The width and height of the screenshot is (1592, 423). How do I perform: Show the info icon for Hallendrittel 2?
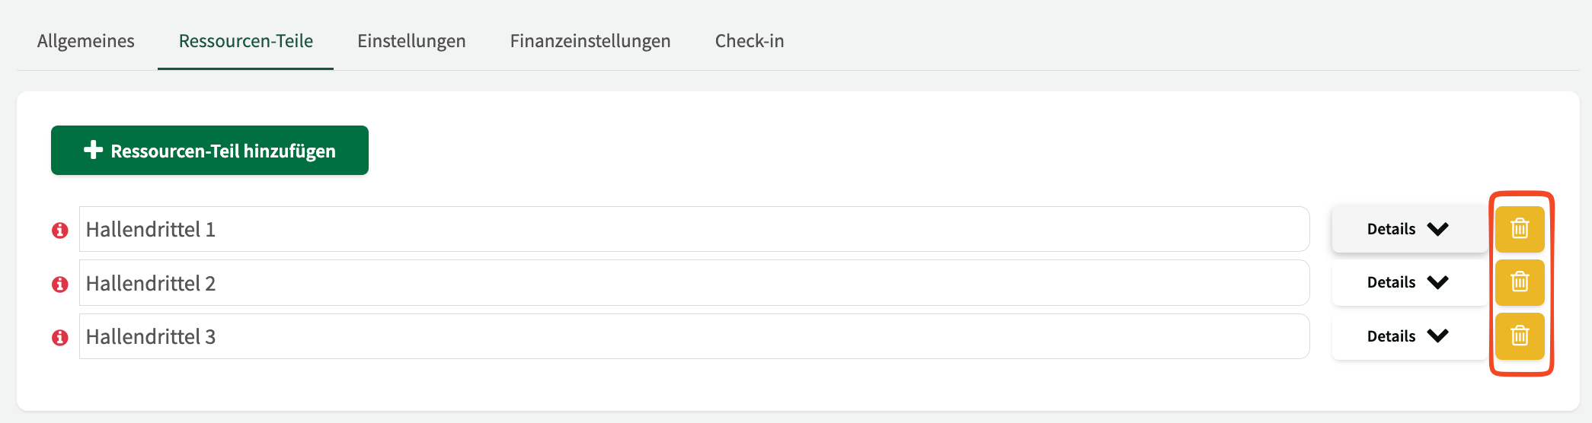(60, 284)
